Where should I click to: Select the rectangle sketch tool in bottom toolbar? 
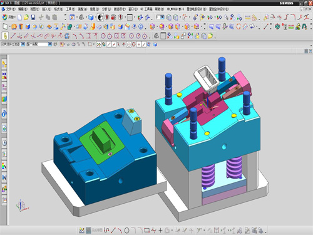click(x=147, y=231)
